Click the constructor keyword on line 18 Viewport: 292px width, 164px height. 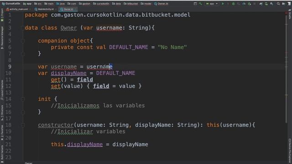[56, 125]
